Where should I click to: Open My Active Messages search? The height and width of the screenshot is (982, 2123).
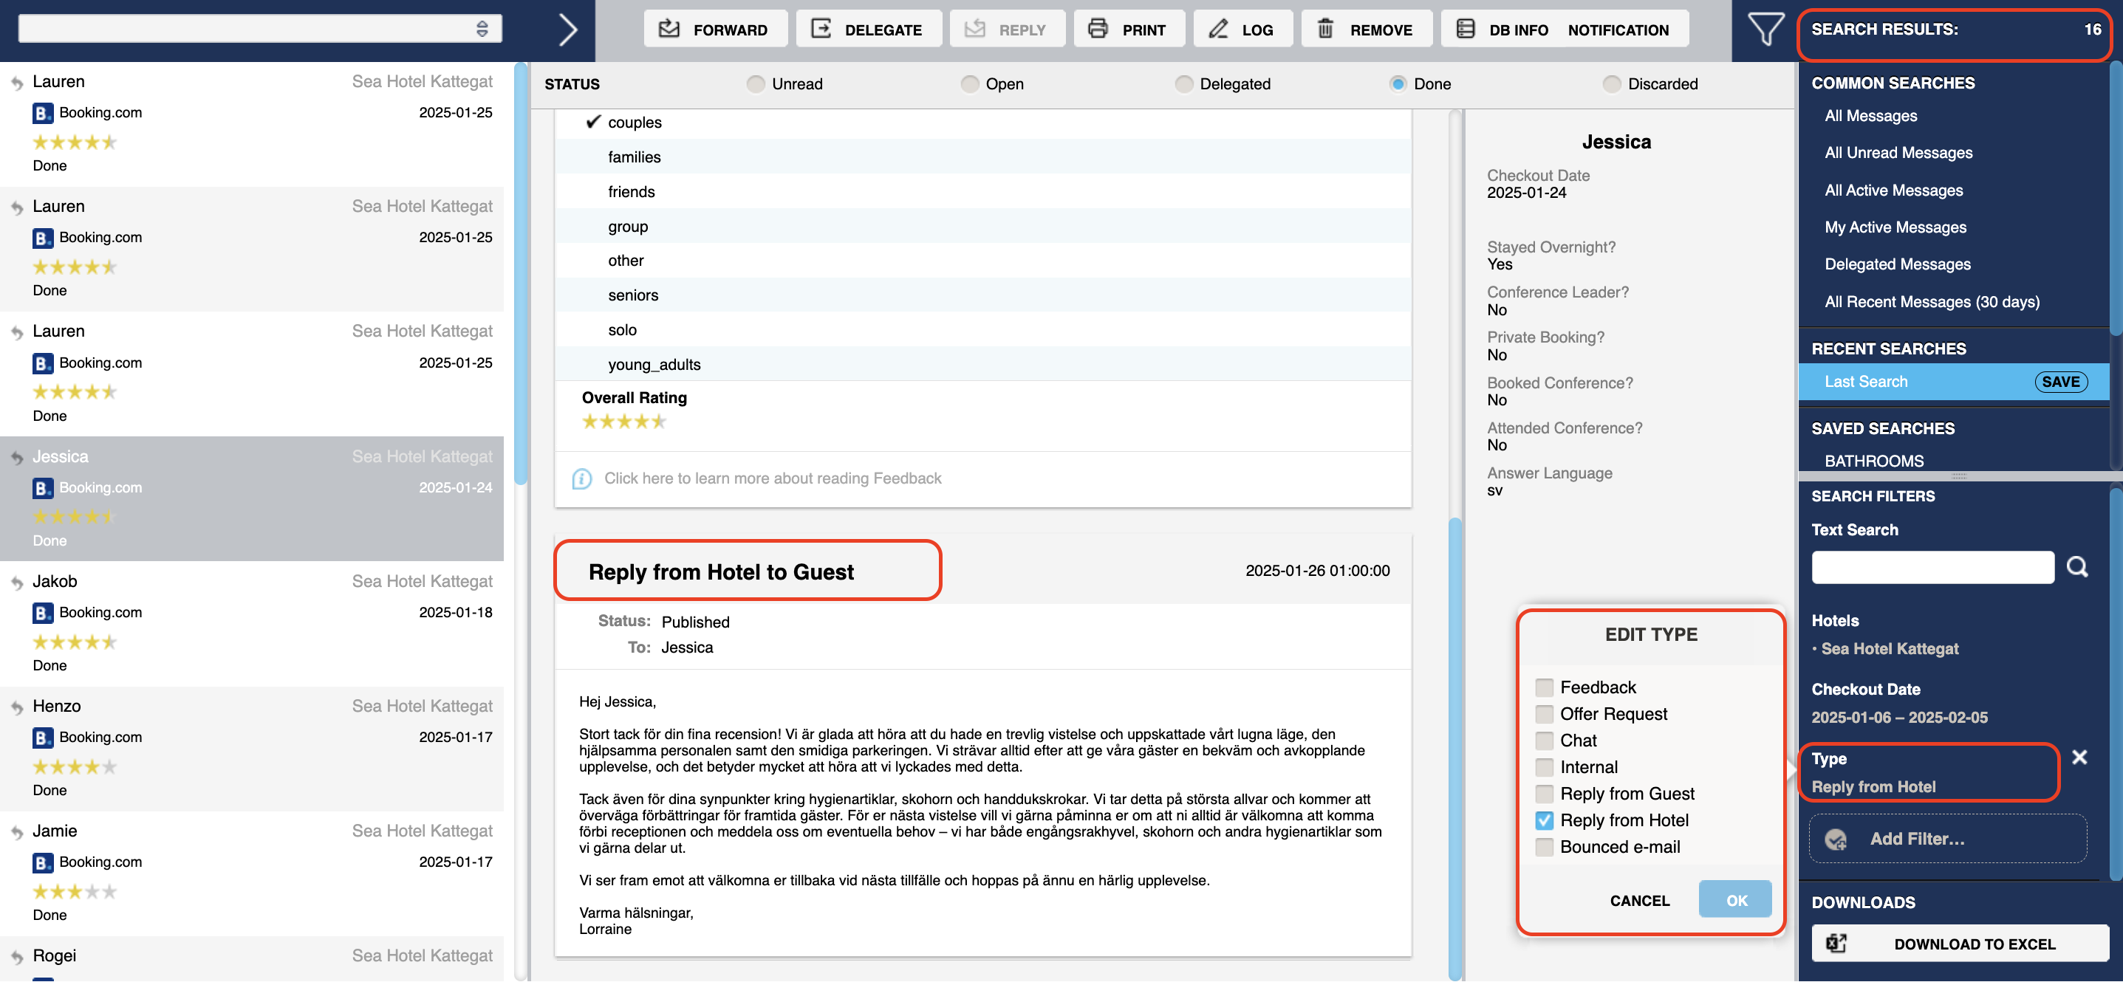click(1895, 227)
